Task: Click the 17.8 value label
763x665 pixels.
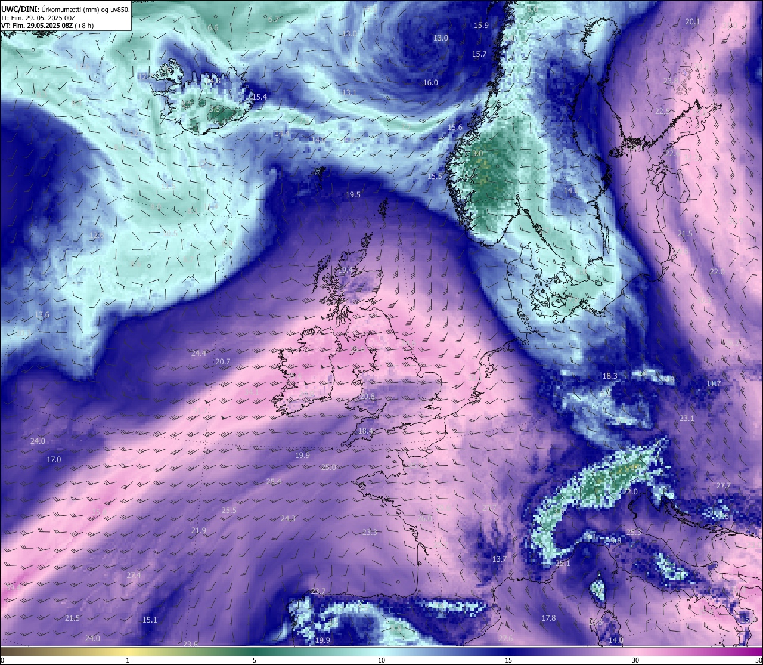Action: (548, 618)
